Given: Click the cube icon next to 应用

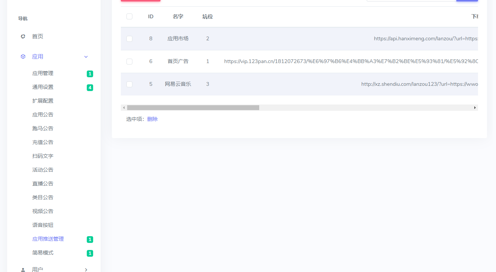Looking at the screenshot, I should point(22,56).
